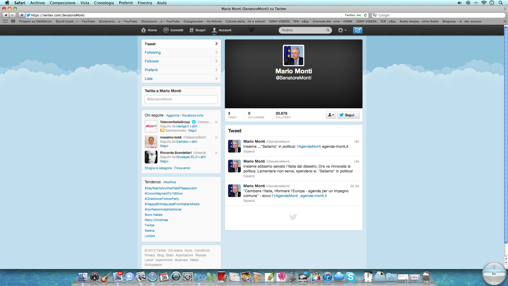Viewport: 508px width, 286px height.
Task: Open iTunes from the Dock
Action: pos(327,277)
